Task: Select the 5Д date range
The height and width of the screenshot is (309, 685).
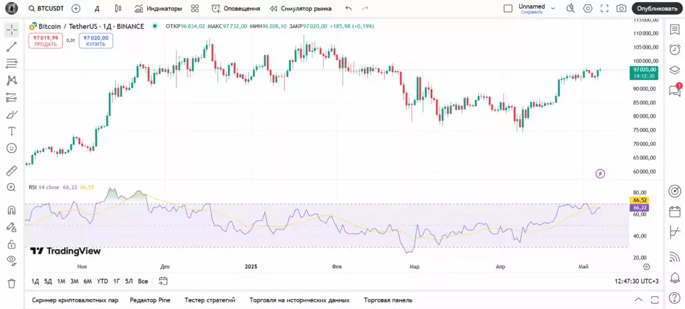Action: click(x=48, y=281)
